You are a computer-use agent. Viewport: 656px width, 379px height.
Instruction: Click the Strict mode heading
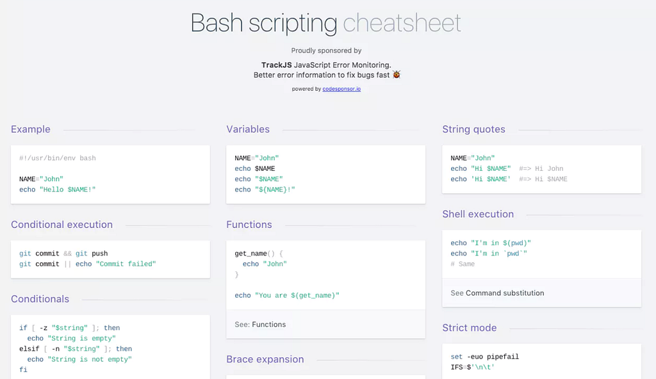(470, 328)
